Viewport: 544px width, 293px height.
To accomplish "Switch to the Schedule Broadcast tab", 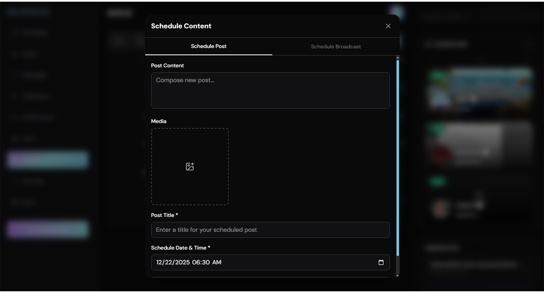I will coord(336,46).
